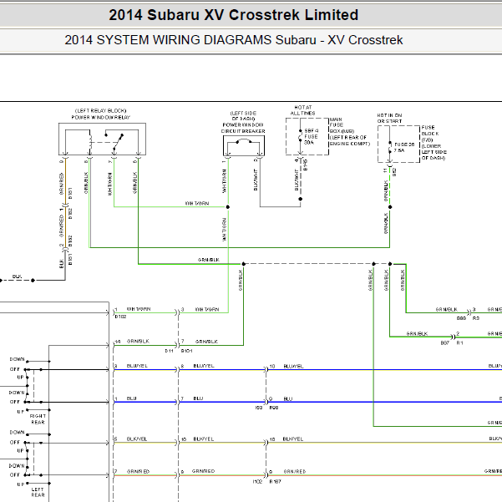The height and width of the screenshot is (502, 502).
Task: Select the "2014 SYSTEM WIRING DIAGRAMS" subtitle line
Action: coord(234,40)
